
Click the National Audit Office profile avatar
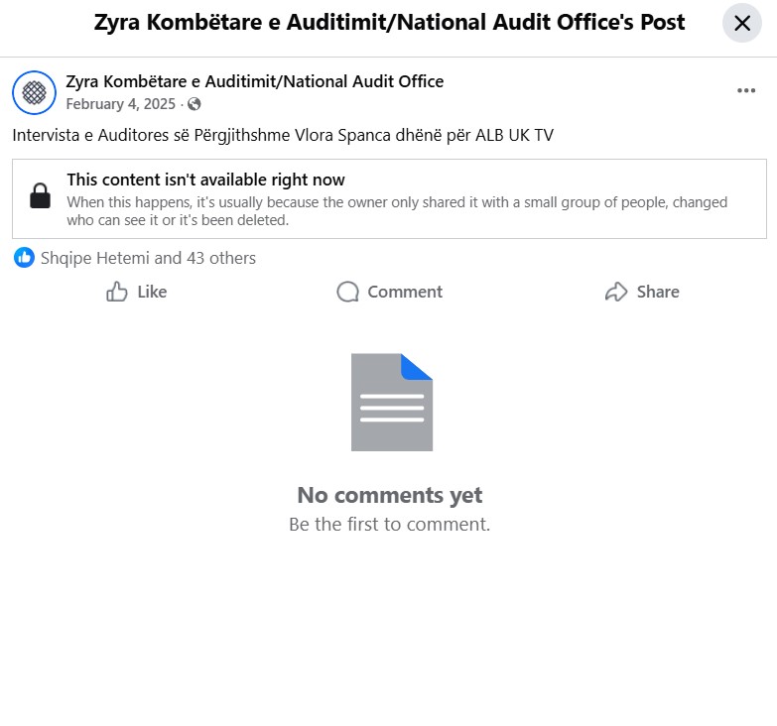coord(34,92)
